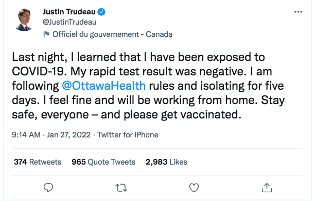Click the Officiel du gouvernement - Canada label
Screen dimensions: 315x201
tap(112, 34)
